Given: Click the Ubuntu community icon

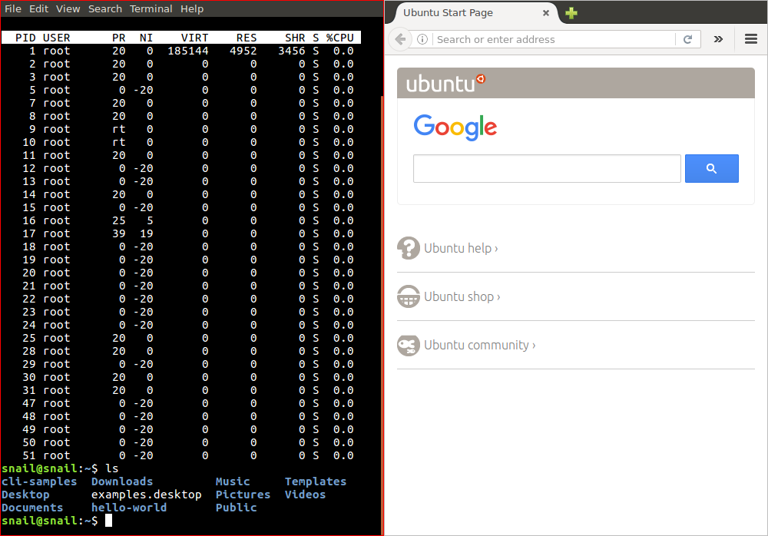Looking at the screenshot, I should [x=408, y=345].
